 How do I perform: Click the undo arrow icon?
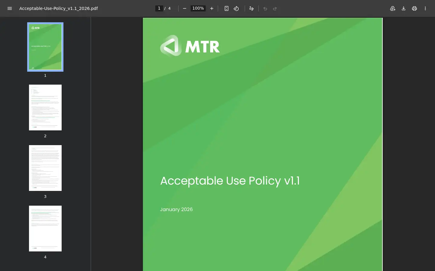(x=265, y=8)
